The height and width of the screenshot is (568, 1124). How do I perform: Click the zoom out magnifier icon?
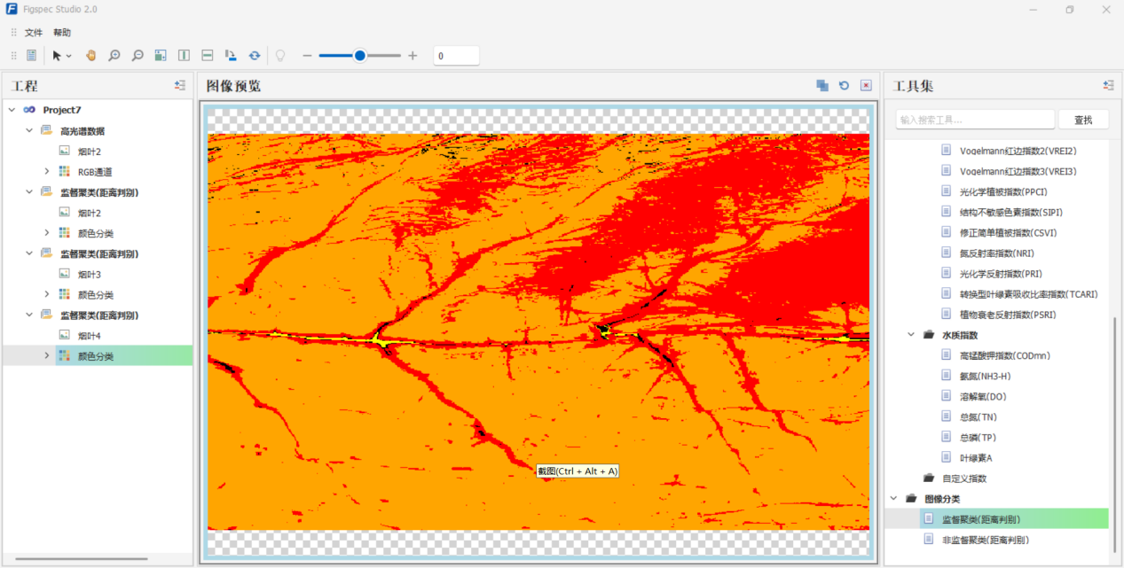(x=138, y=56)
